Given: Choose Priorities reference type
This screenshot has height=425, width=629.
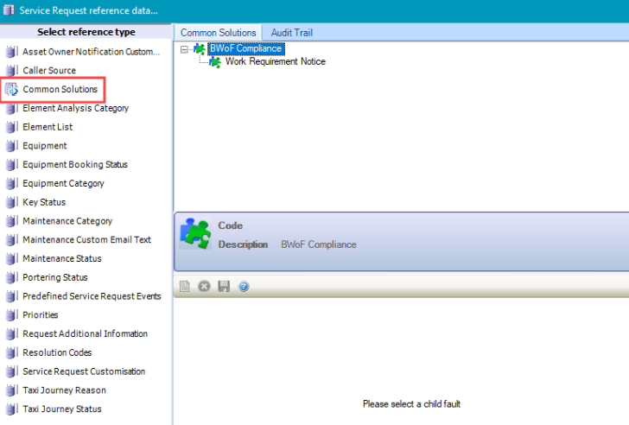Looking at the screenshot, I should [41, 315].
